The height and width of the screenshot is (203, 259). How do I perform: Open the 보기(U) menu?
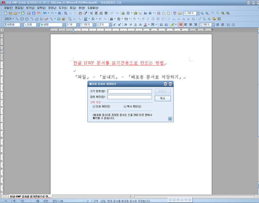point(30,8)
